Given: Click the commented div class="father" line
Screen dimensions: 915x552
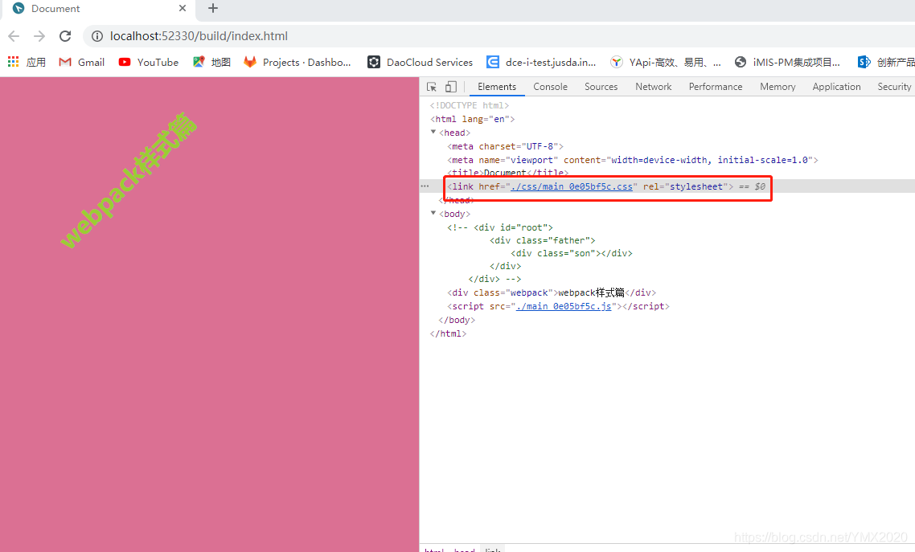Looking at the screenshot, I should tap(543, 240).
